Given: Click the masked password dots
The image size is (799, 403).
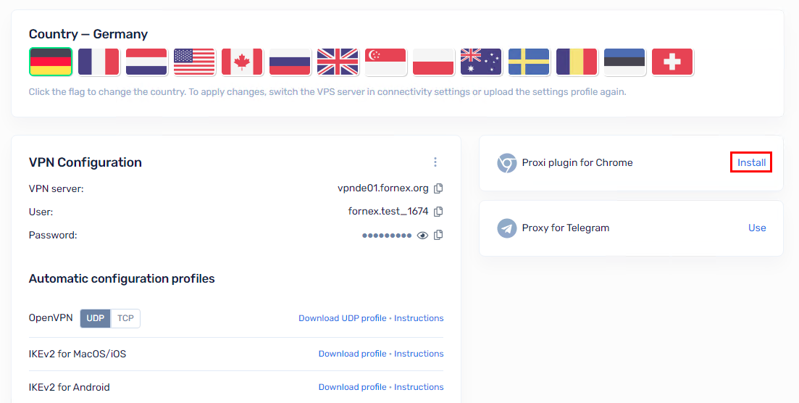Looking at the screenshot, I should point(387,236).
